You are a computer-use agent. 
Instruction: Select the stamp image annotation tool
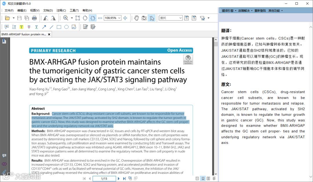pos(74,27)
